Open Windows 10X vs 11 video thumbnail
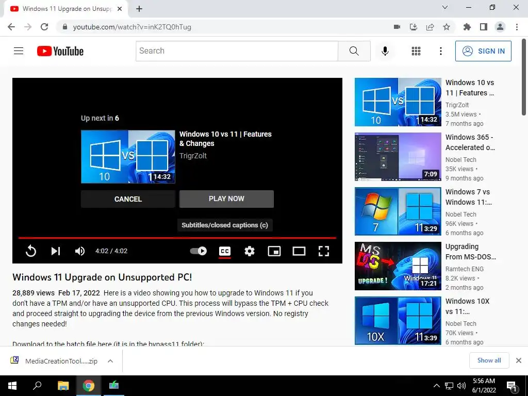The image size is (528, 396). pos(398,321)
